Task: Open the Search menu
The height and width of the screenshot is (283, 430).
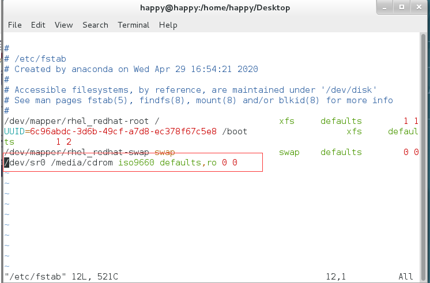Action: click(95, 25)
